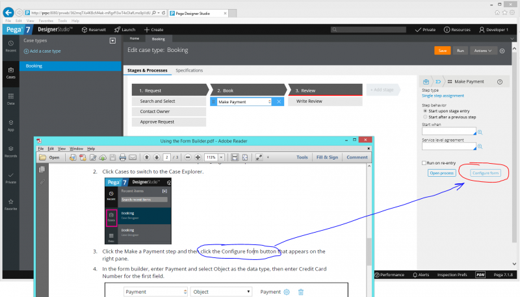Open the Launch menu in Designer Studio
This screenshot has width=520, height=297.
tap(125, 29)
